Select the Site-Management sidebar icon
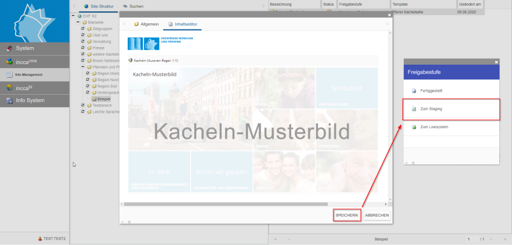Viewport: 512px width, 245px height. click(x=9, y=74)
